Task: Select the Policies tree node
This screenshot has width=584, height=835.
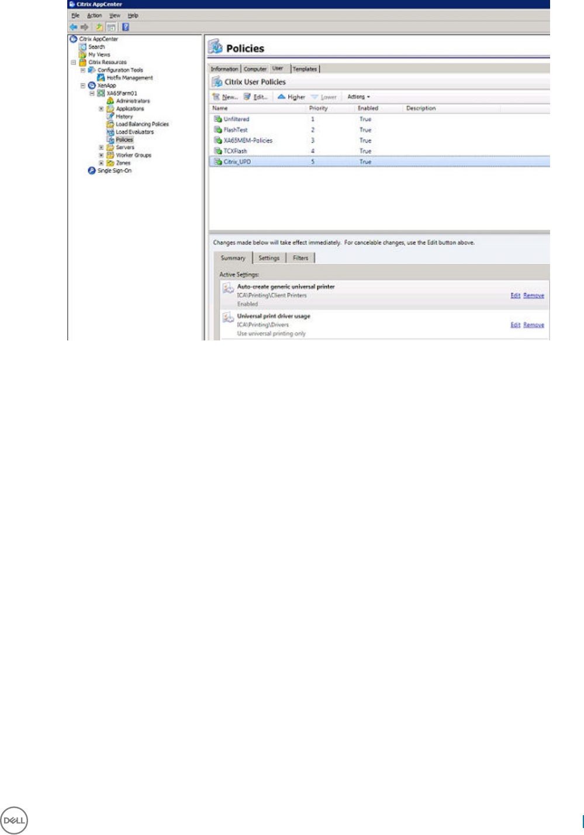Action: [x=125, y=140]
